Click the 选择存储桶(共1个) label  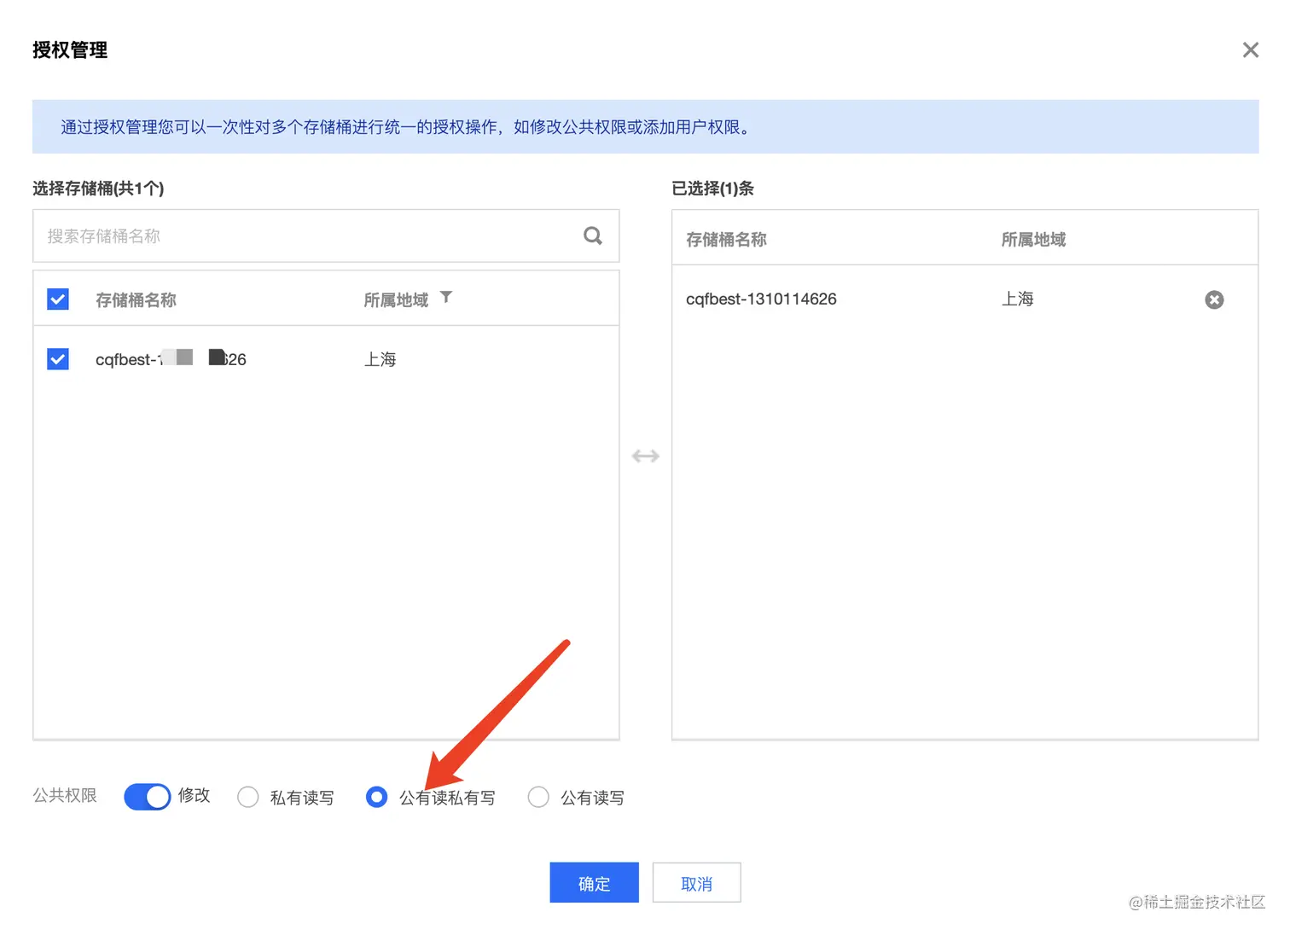tap(98, 189)
